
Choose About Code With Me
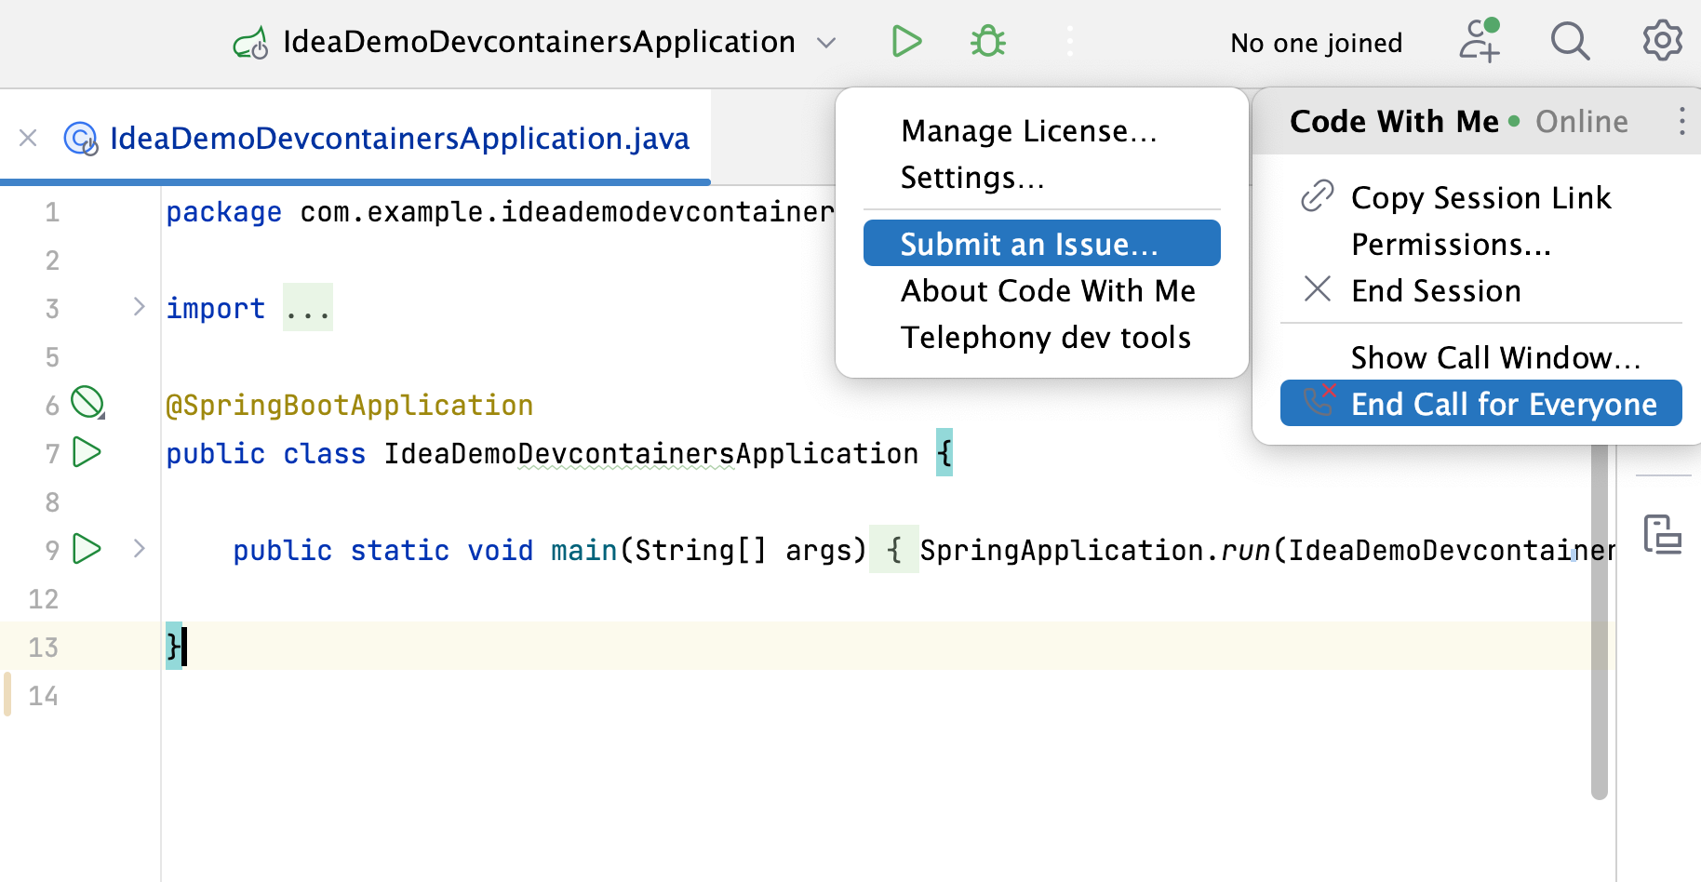[1048, 291]
